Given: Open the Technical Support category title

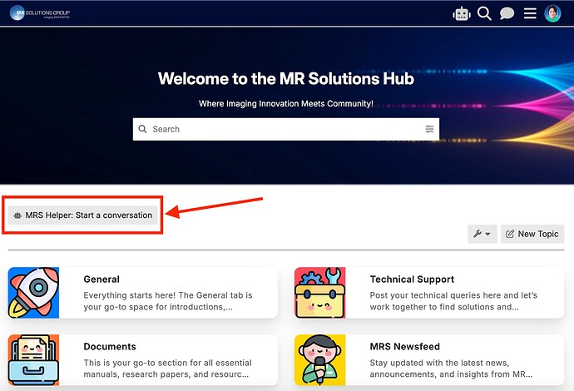Looking at the screenshot, I should [412, 280].
